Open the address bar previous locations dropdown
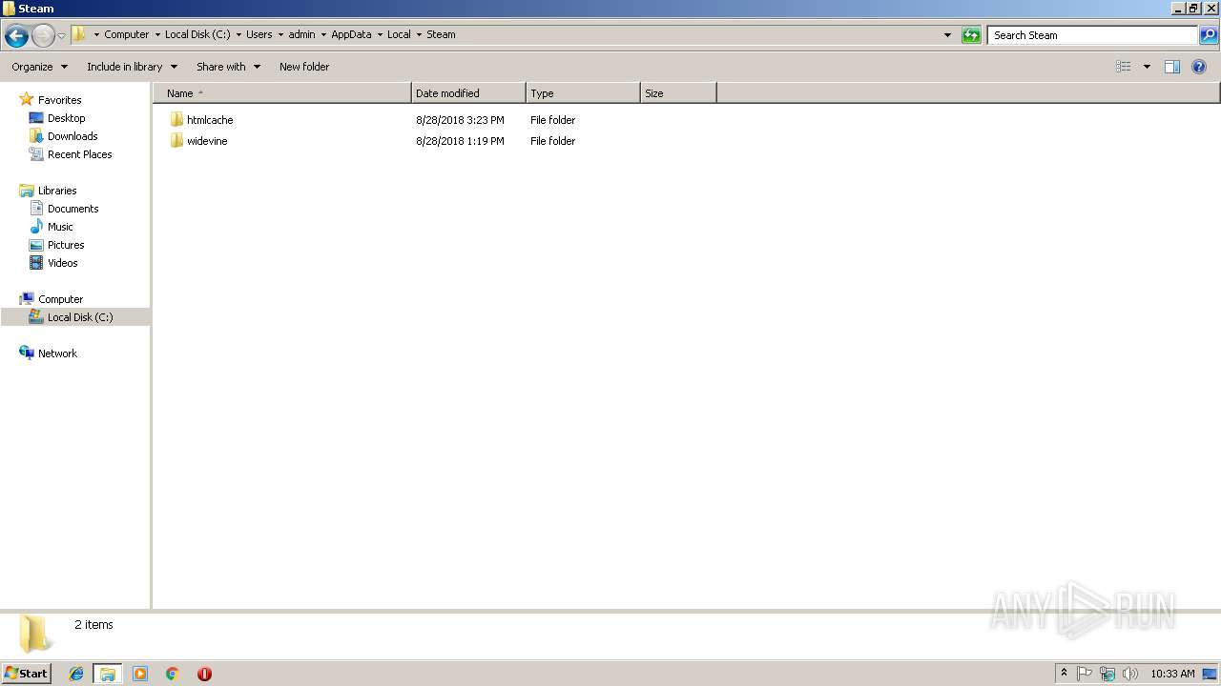 pos(947,35)
